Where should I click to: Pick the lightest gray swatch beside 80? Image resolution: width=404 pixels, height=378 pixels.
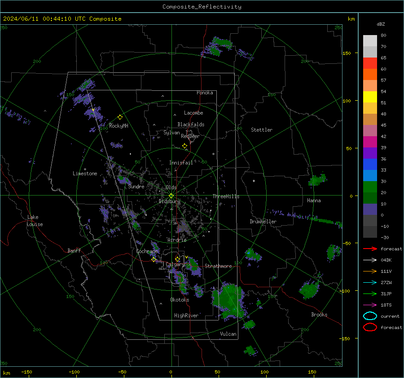tap(370, 41)
